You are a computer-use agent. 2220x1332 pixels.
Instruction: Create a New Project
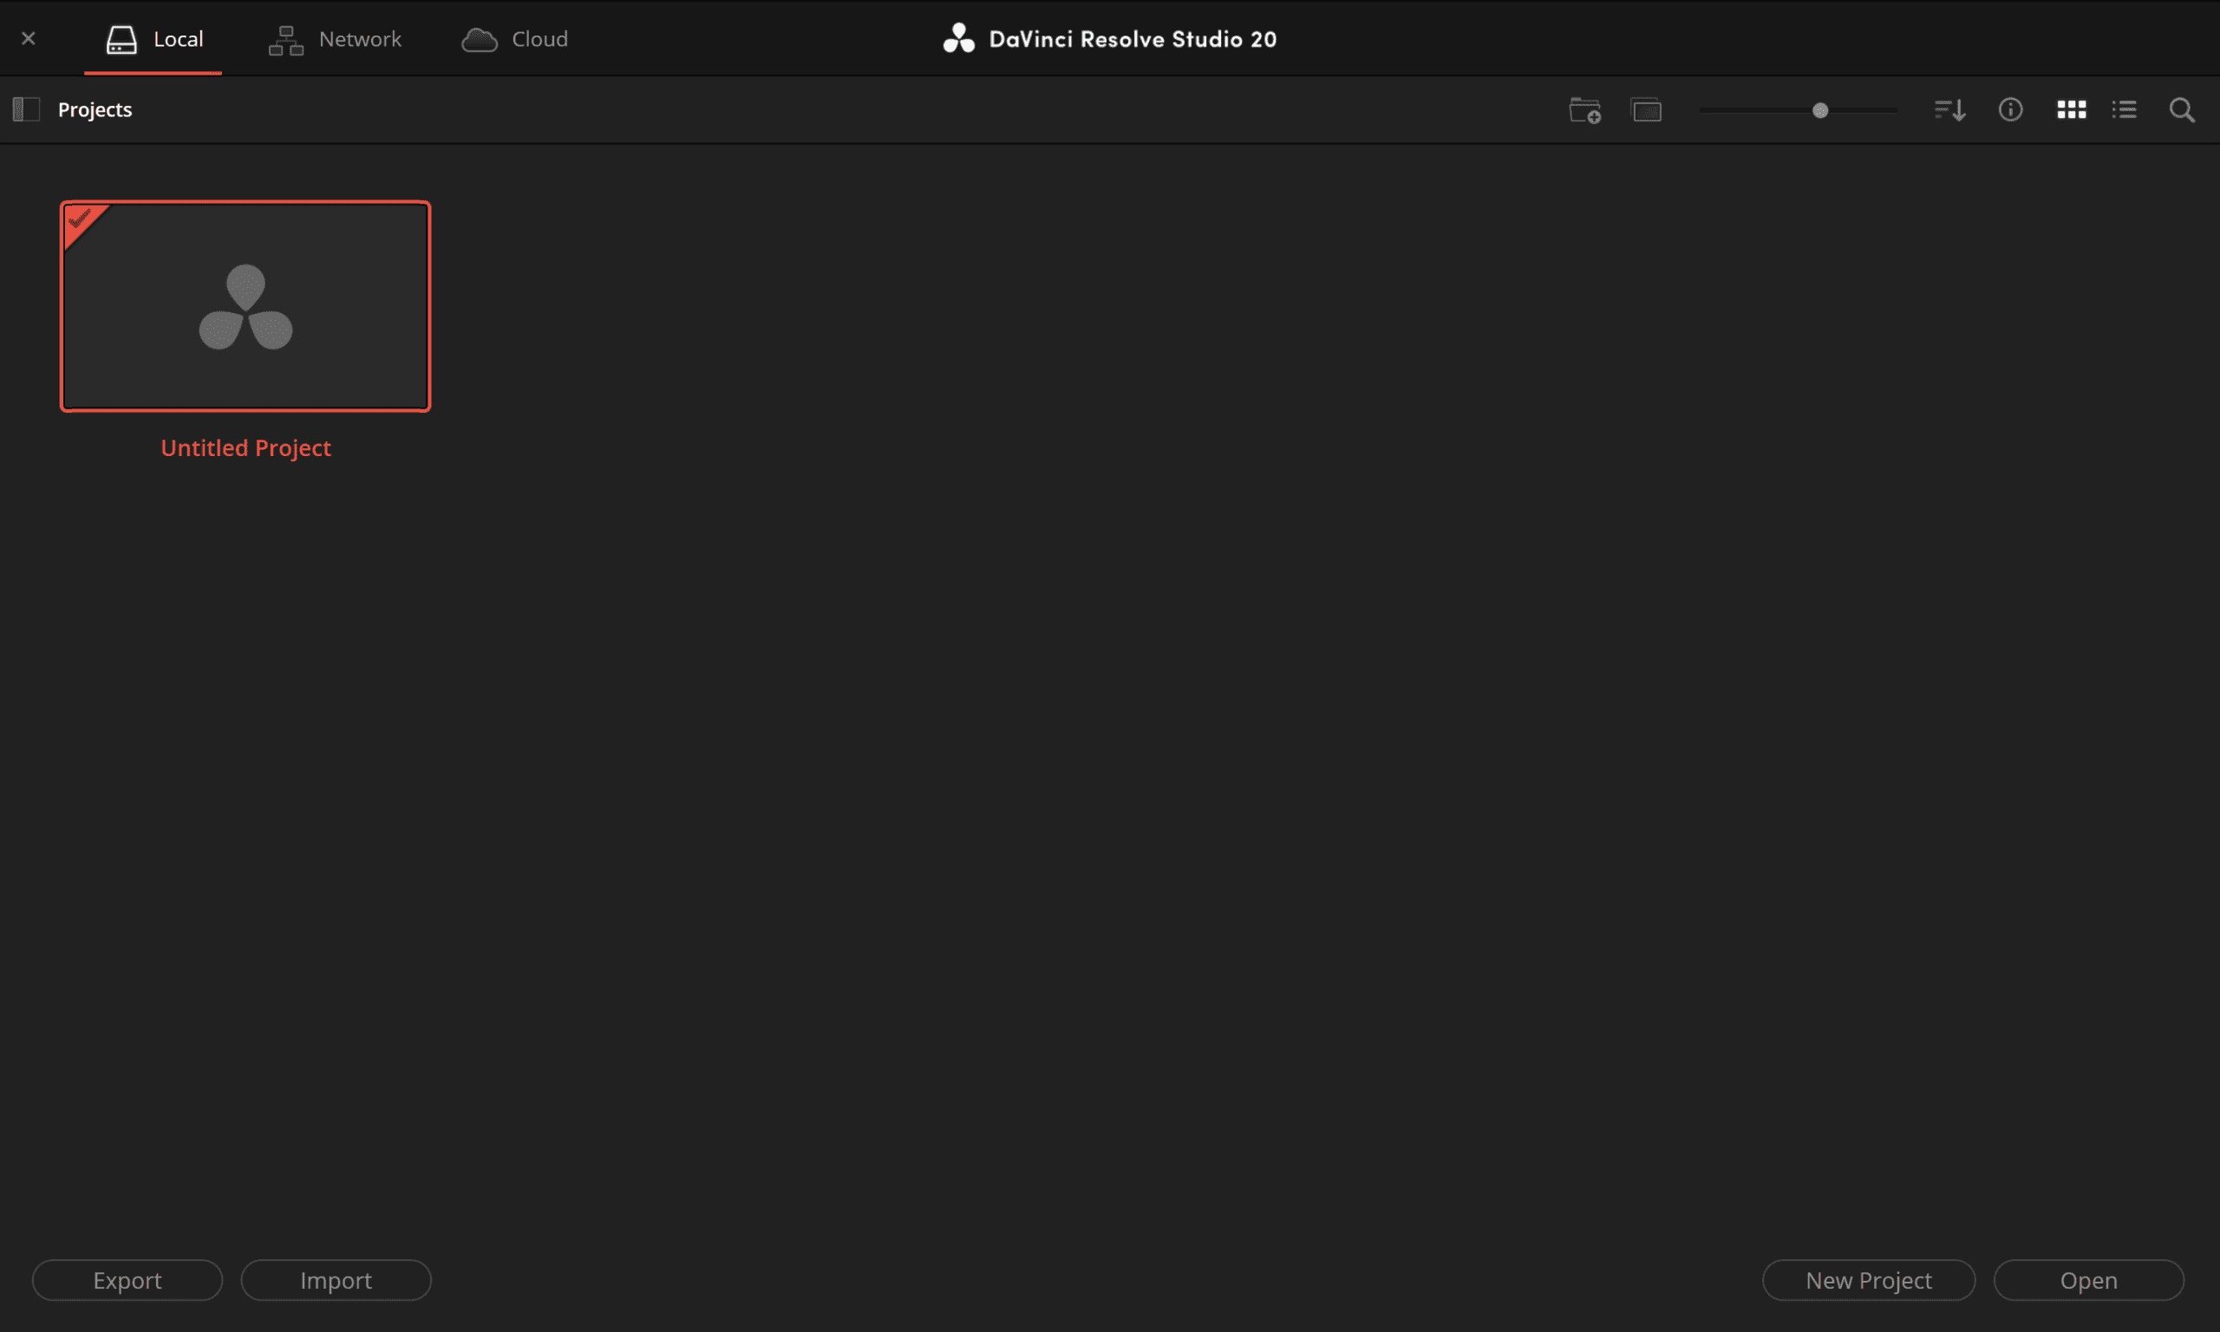pos(1868,1280)
